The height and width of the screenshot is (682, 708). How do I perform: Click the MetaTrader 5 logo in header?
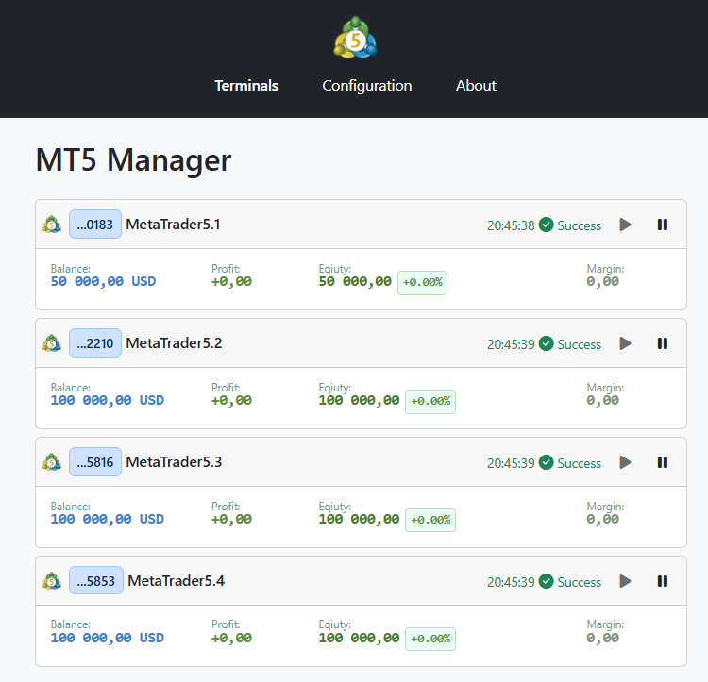pyautogui.click(x=355, y=38)
